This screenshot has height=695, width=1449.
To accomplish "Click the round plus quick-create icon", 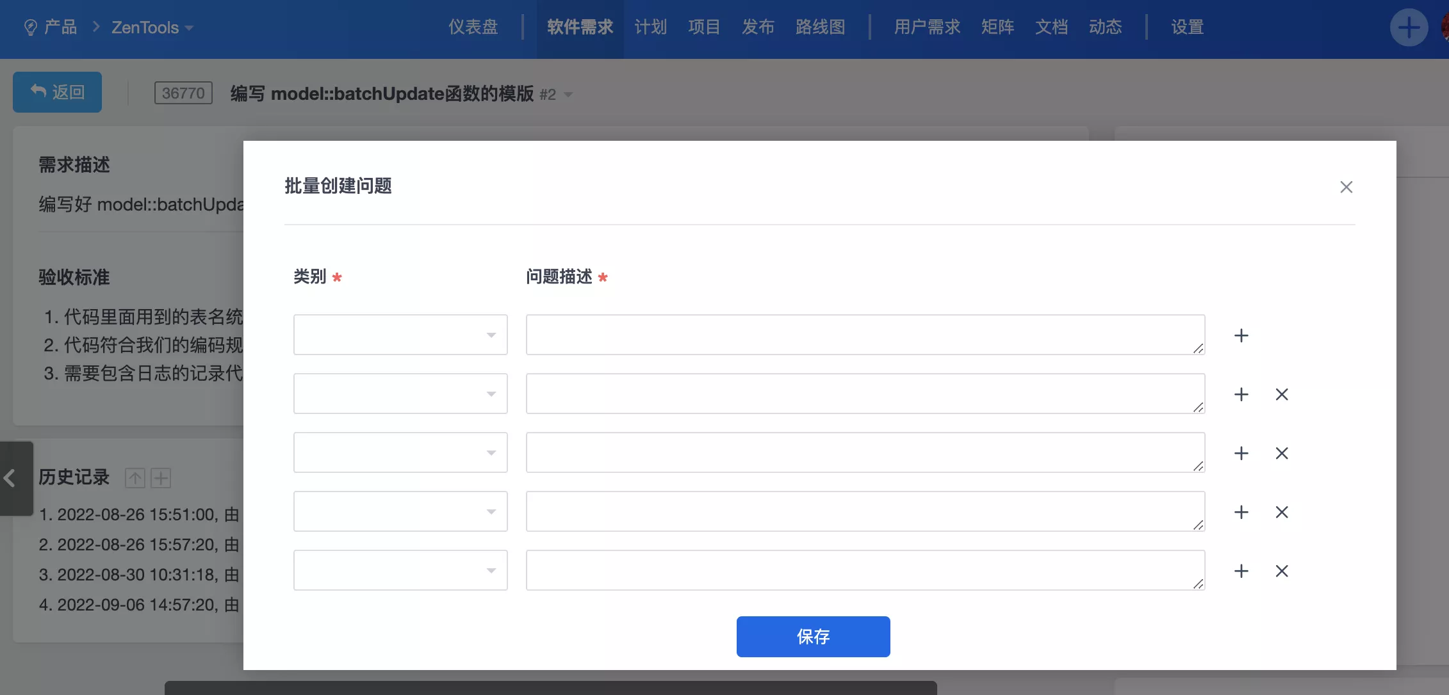I will (1409, 28).
